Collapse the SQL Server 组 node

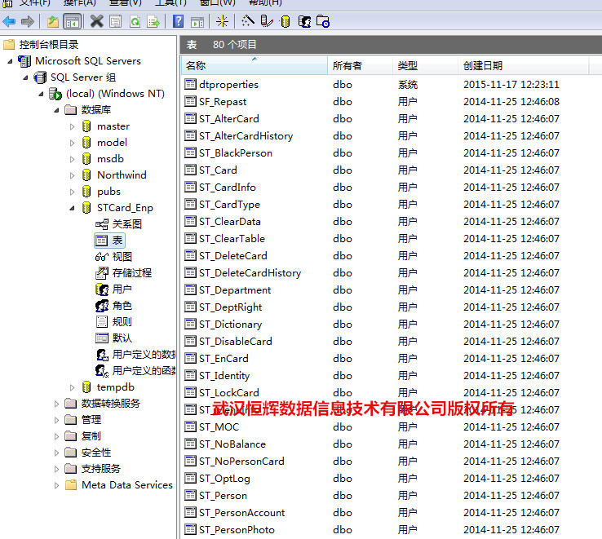coord(25,77)
